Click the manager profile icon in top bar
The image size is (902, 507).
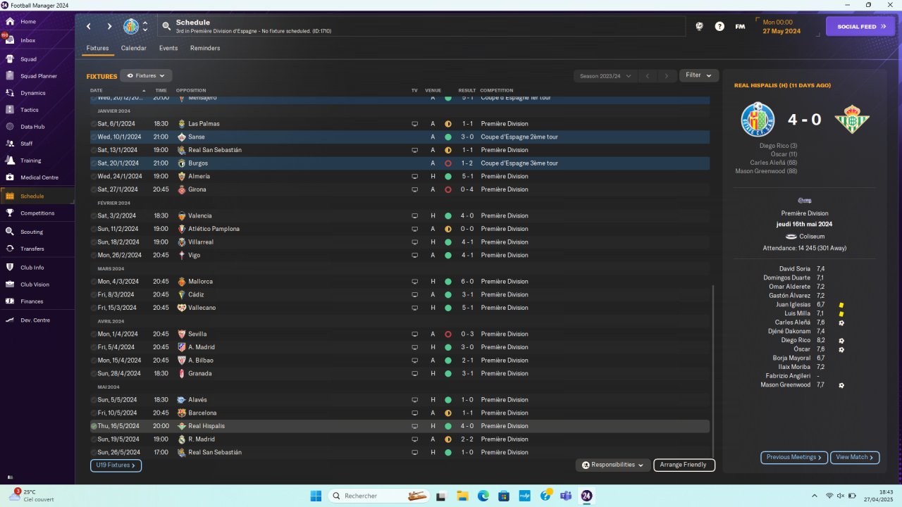click(699, 27)
